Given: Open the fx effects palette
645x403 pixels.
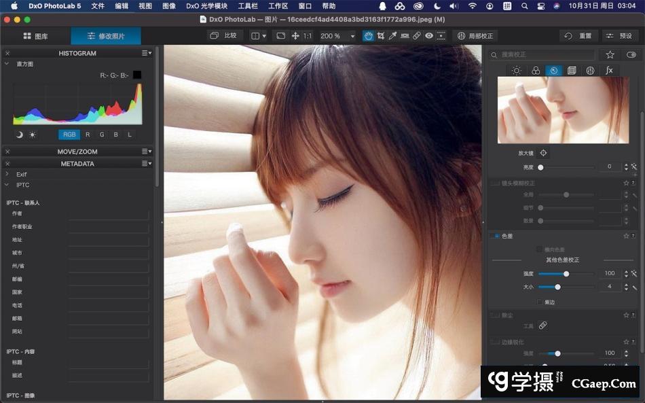Looking at the screenshot, I should click(609, 71).
